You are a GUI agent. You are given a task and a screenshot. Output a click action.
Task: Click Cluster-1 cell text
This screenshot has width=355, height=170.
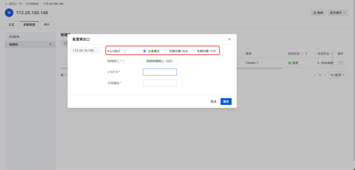point(252,63)
